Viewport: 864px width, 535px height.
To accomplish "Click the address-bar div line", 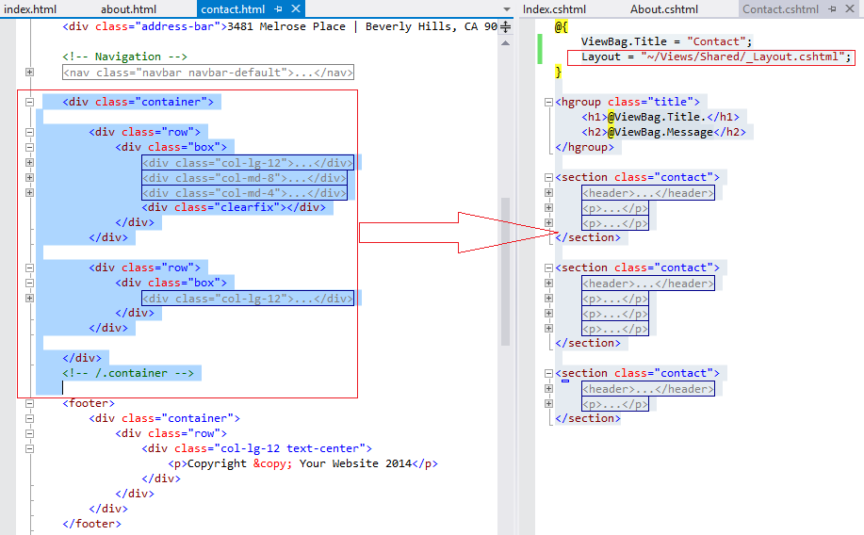I will 280,26.
